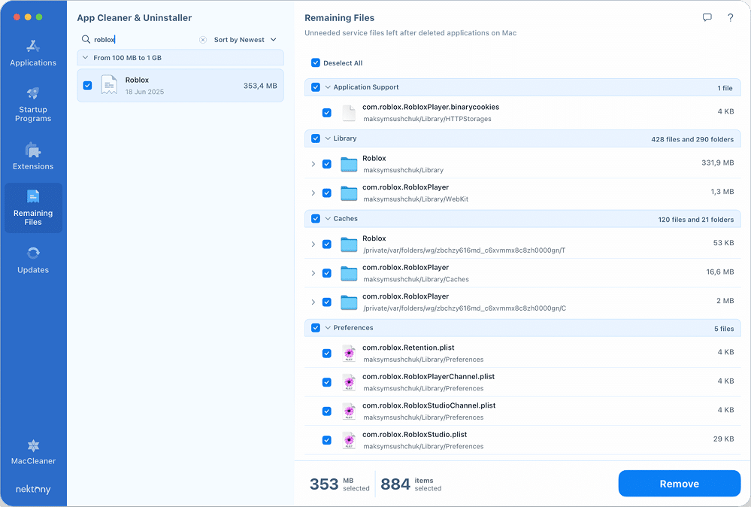The height and width of the screenshot is (507, 751).
Task: Open the help question mark
Action: tap(731, 18)
